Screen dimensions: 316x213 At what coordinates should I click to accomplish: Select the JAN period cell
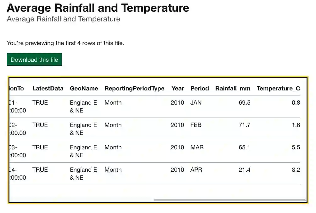coord(196,103)
